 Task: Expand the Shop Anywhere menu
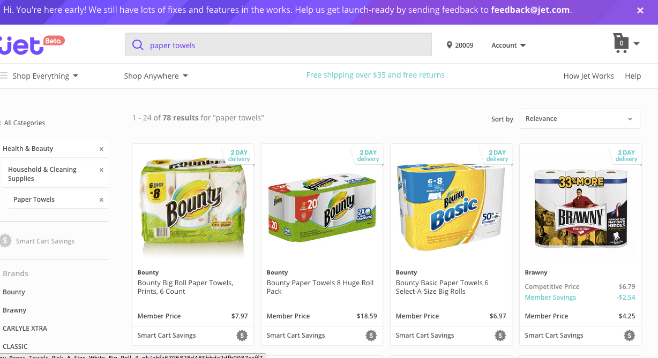pyautogui.click(x=155, y=76)
